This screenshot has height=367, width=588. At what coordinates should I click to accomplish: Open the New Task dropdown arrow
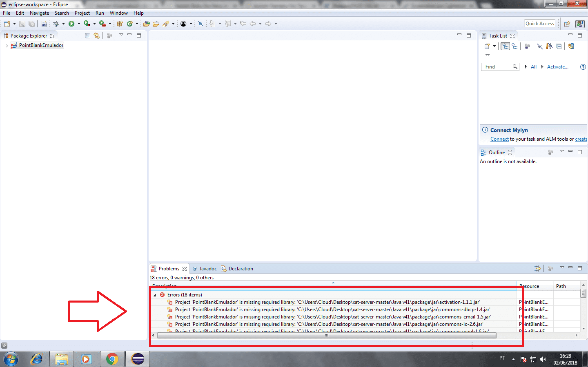[494, 46]
